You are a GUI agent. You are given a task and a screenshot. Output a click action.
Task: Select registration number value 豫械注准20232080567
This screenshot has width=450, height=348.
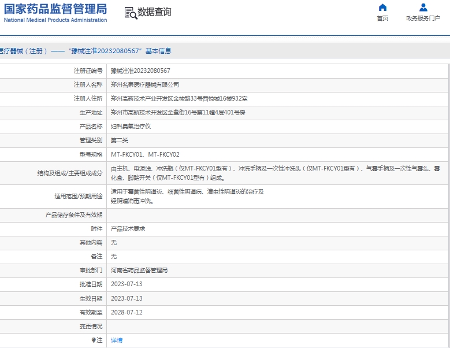click(x=140, y=71)
